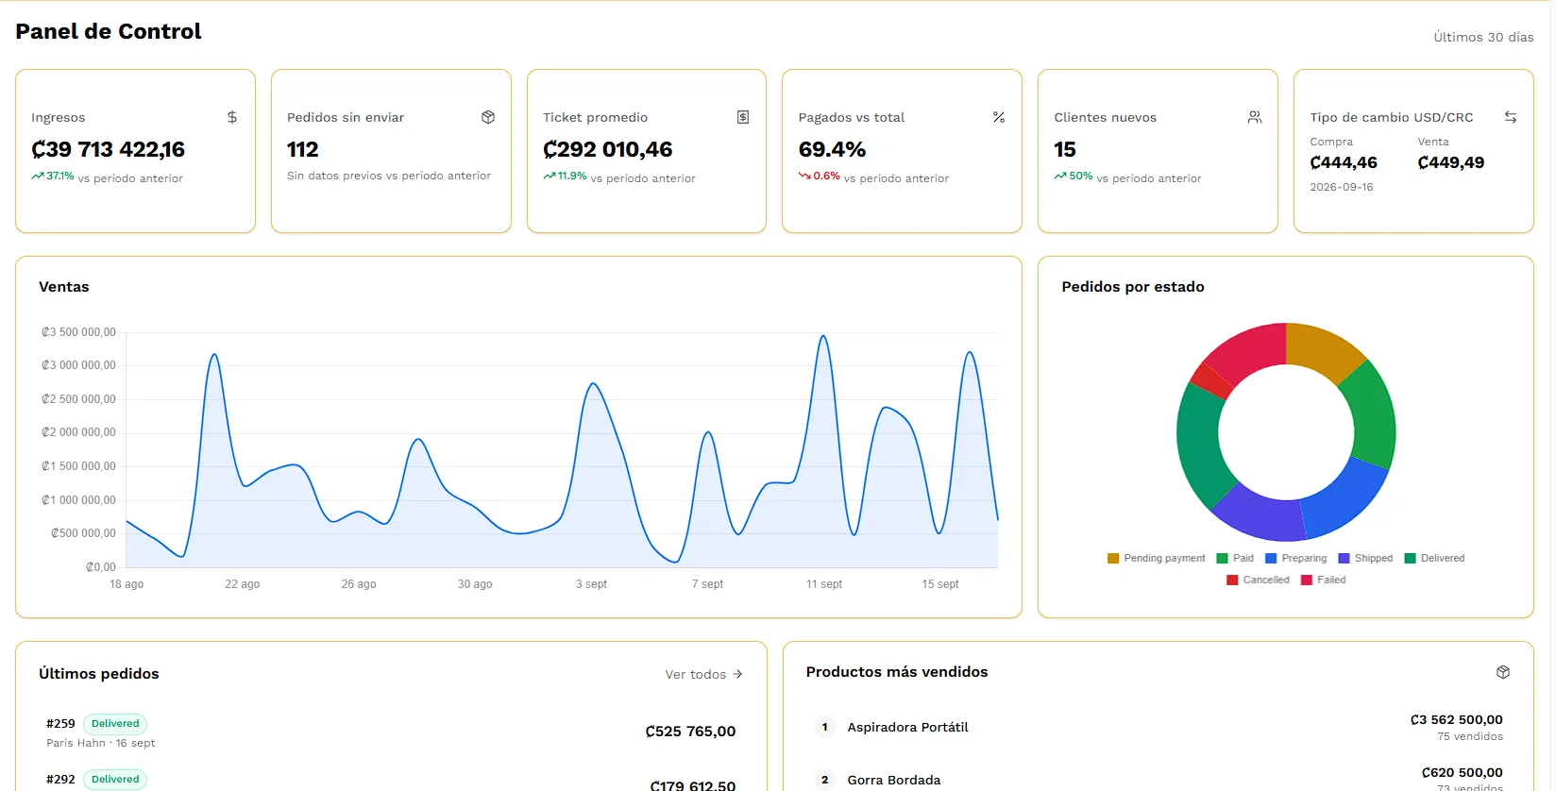Viewport: 1556px width, 791px height.
Task: Click the receipt icon on Ticket promedio
Action: click(743, 117)
